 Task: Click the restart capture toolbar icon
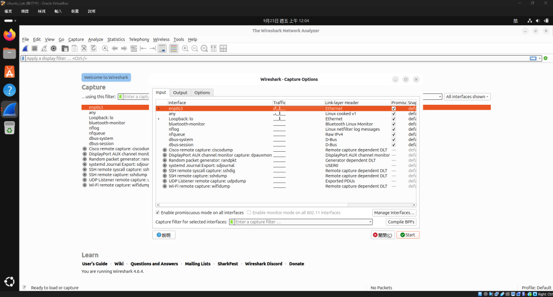44,49
